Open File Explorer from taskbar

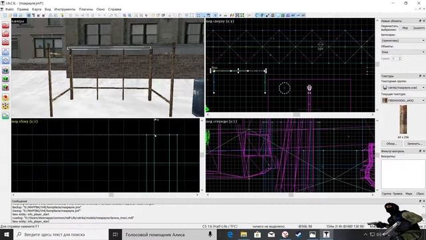(x=244, y=234)
